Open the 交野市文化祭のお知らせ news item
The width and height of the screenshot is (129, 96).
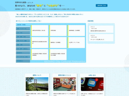[x=101, y=29]
